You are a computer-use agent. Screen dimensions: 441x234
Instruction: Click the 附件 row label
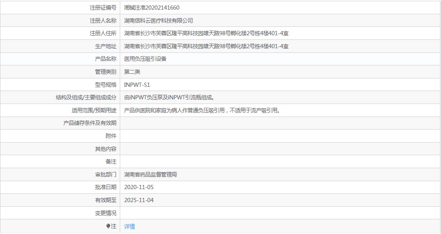111,136
